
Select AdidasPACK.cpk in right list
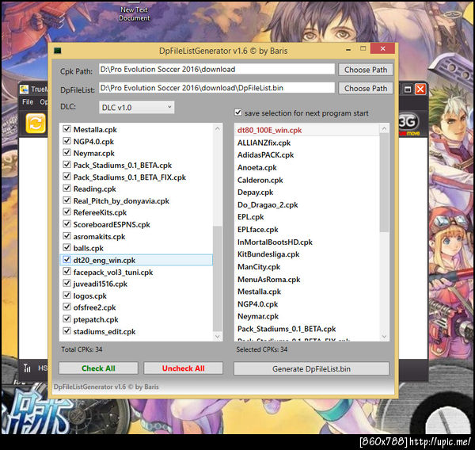(307, 155)
